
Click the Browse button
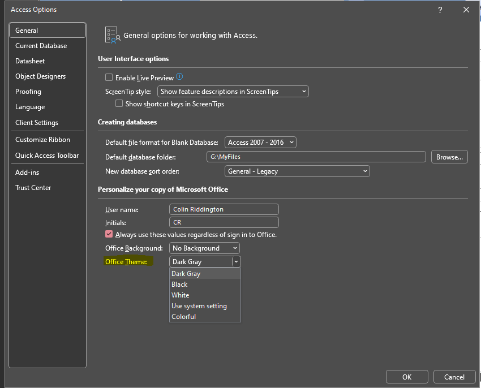click(449, 157)
